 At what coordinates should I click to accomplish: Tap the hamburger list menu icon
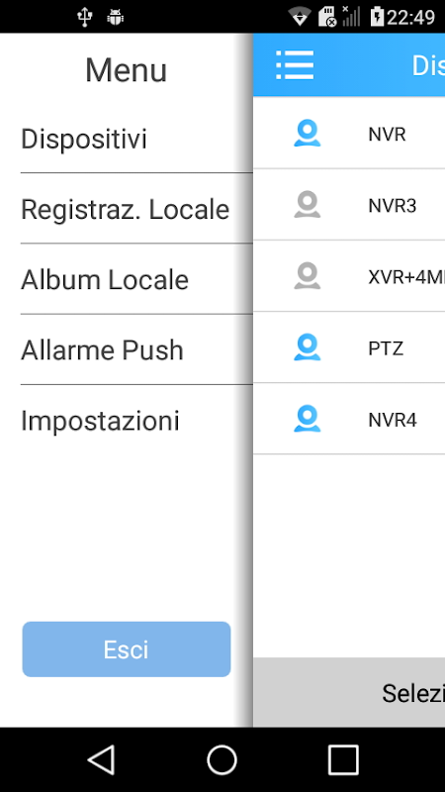click(295, 65)
